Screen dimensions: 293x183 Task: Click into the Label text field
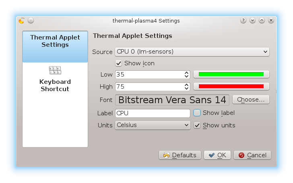(x=153, y=113)
